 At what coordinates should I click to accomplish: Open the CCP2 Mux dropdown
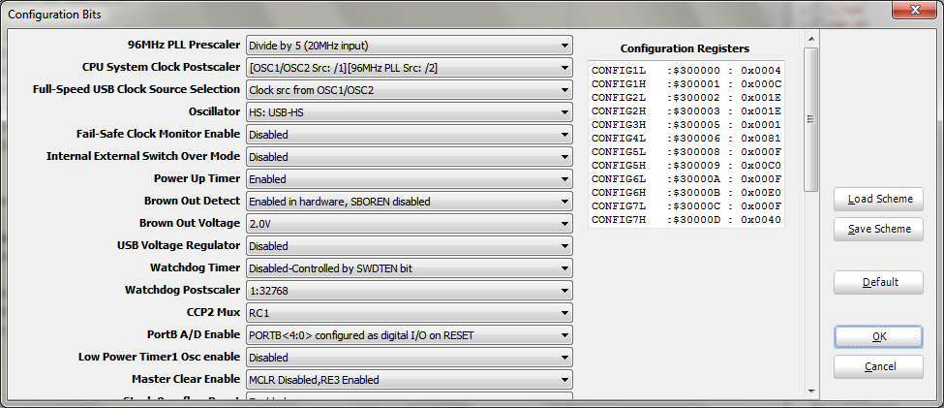coord(409,313)
